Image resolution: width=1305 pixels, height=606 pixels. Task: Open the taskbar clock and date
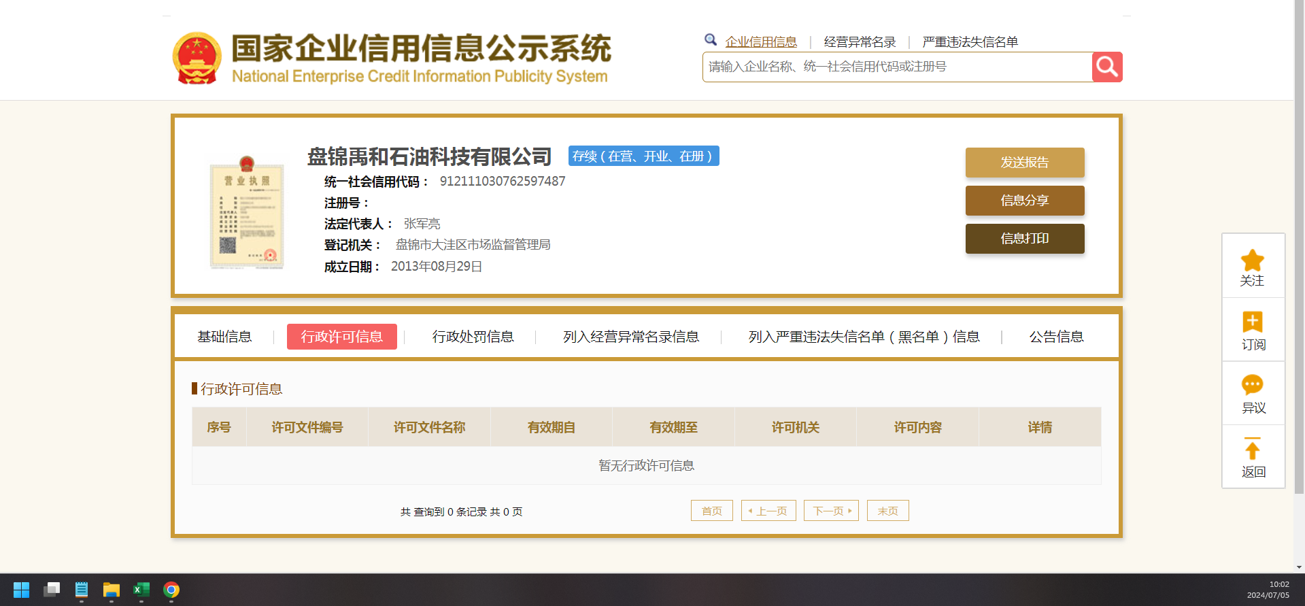click(1268, 590)
